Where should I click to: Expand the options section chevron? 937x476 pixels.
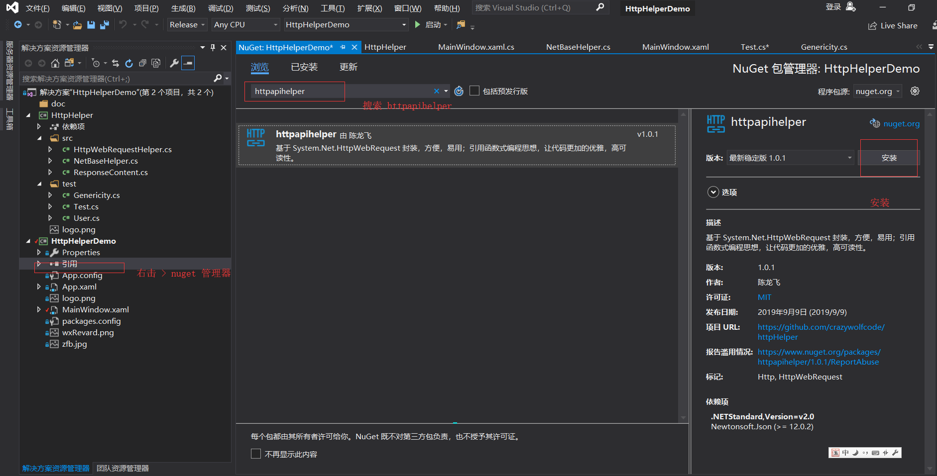[713, 192]
